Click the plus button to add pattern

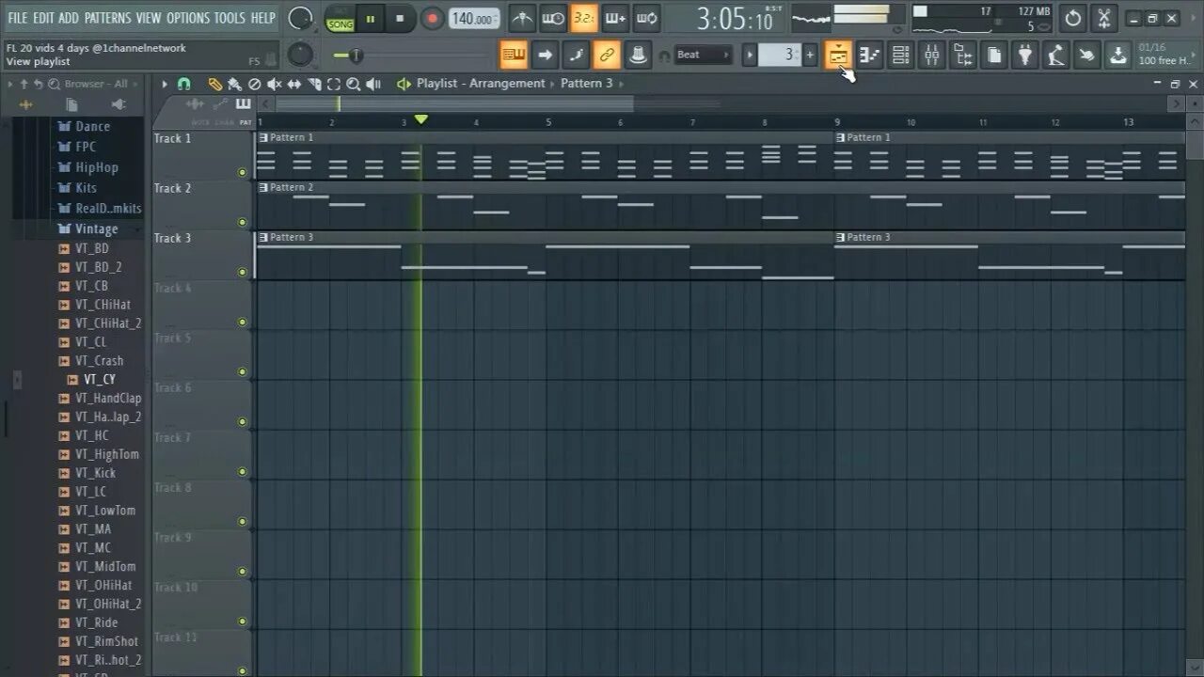point(810,55)
